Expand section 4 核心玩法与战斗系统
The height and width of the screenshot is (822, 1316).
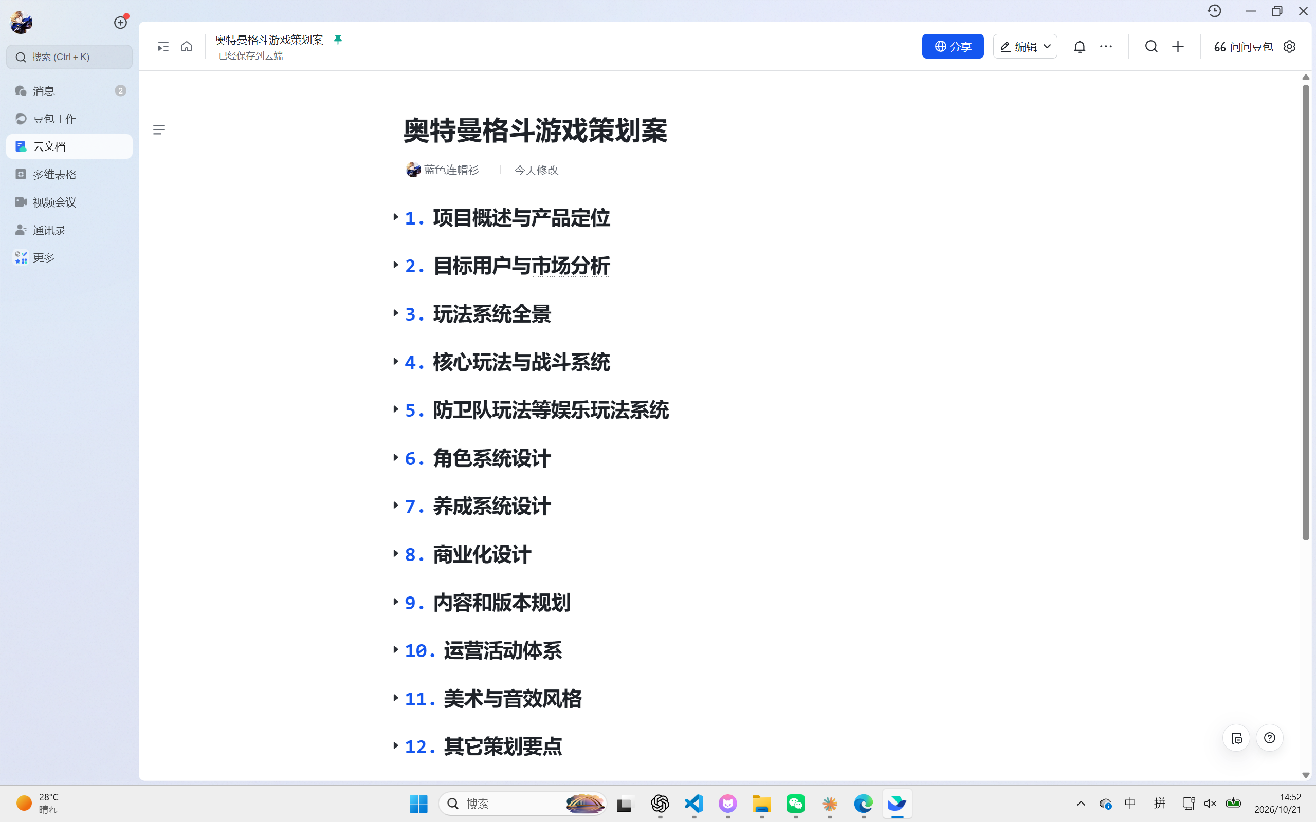[396, 362]
